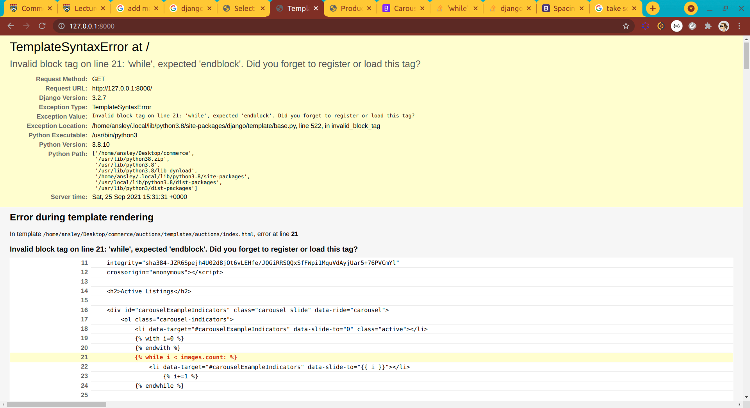Click the horizontal scrollbar thumb at bottom
Screen dimensions: 750x408
(56, 404)
